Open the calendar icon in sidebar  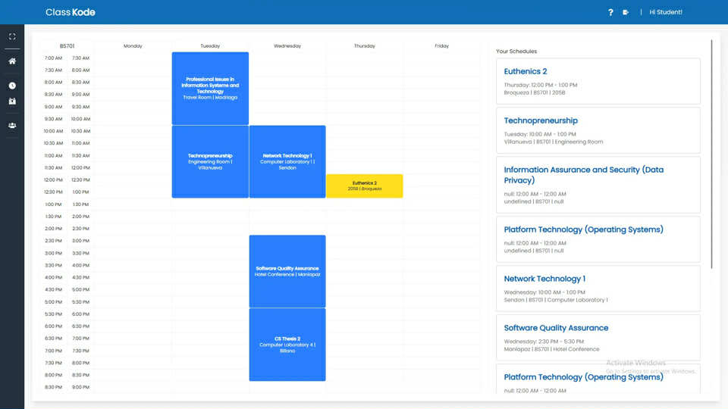[x=12, y=101]
